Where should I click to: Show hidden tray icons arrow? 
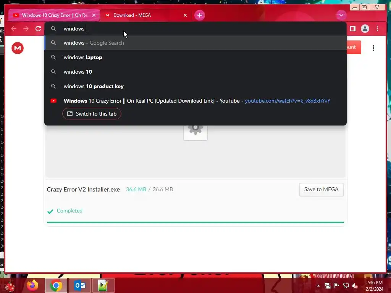318,286
